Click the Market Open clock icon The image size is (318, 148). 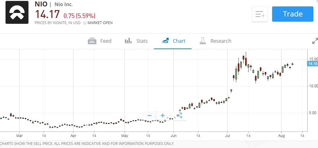coord(85,23)
